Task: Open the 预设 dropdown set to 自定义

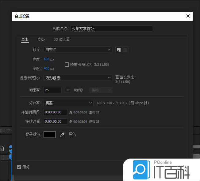Action: 78,49
